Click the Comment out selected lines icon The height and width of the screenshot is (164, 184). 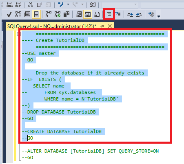(109, 14)
